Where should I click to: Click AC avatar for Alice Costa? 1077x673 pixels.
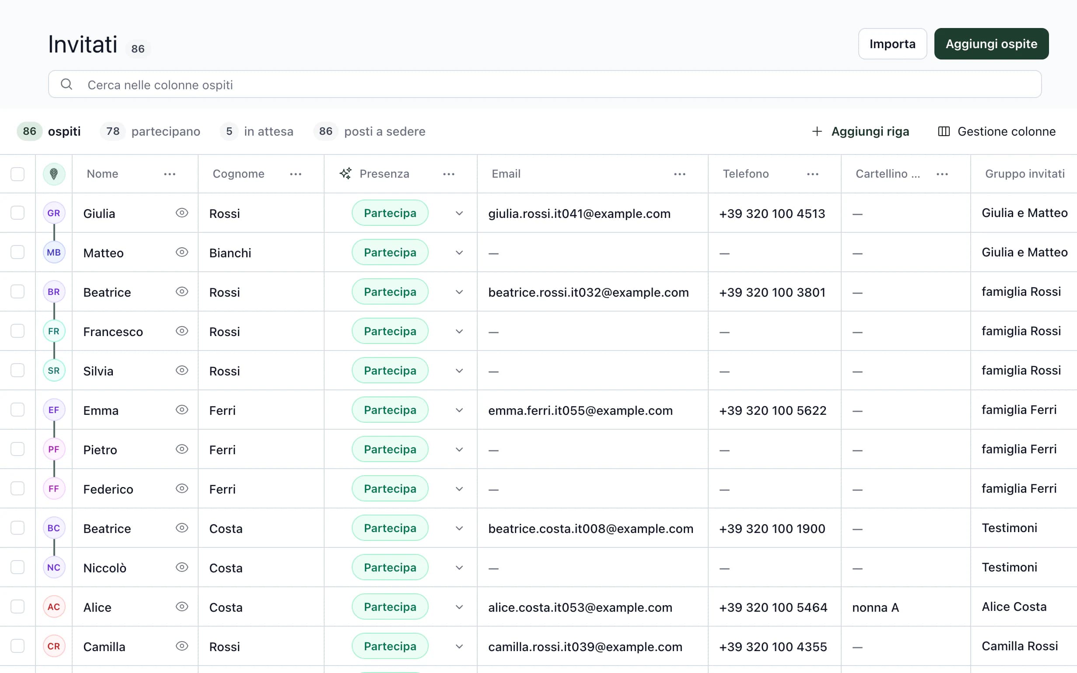coord(54,606)
